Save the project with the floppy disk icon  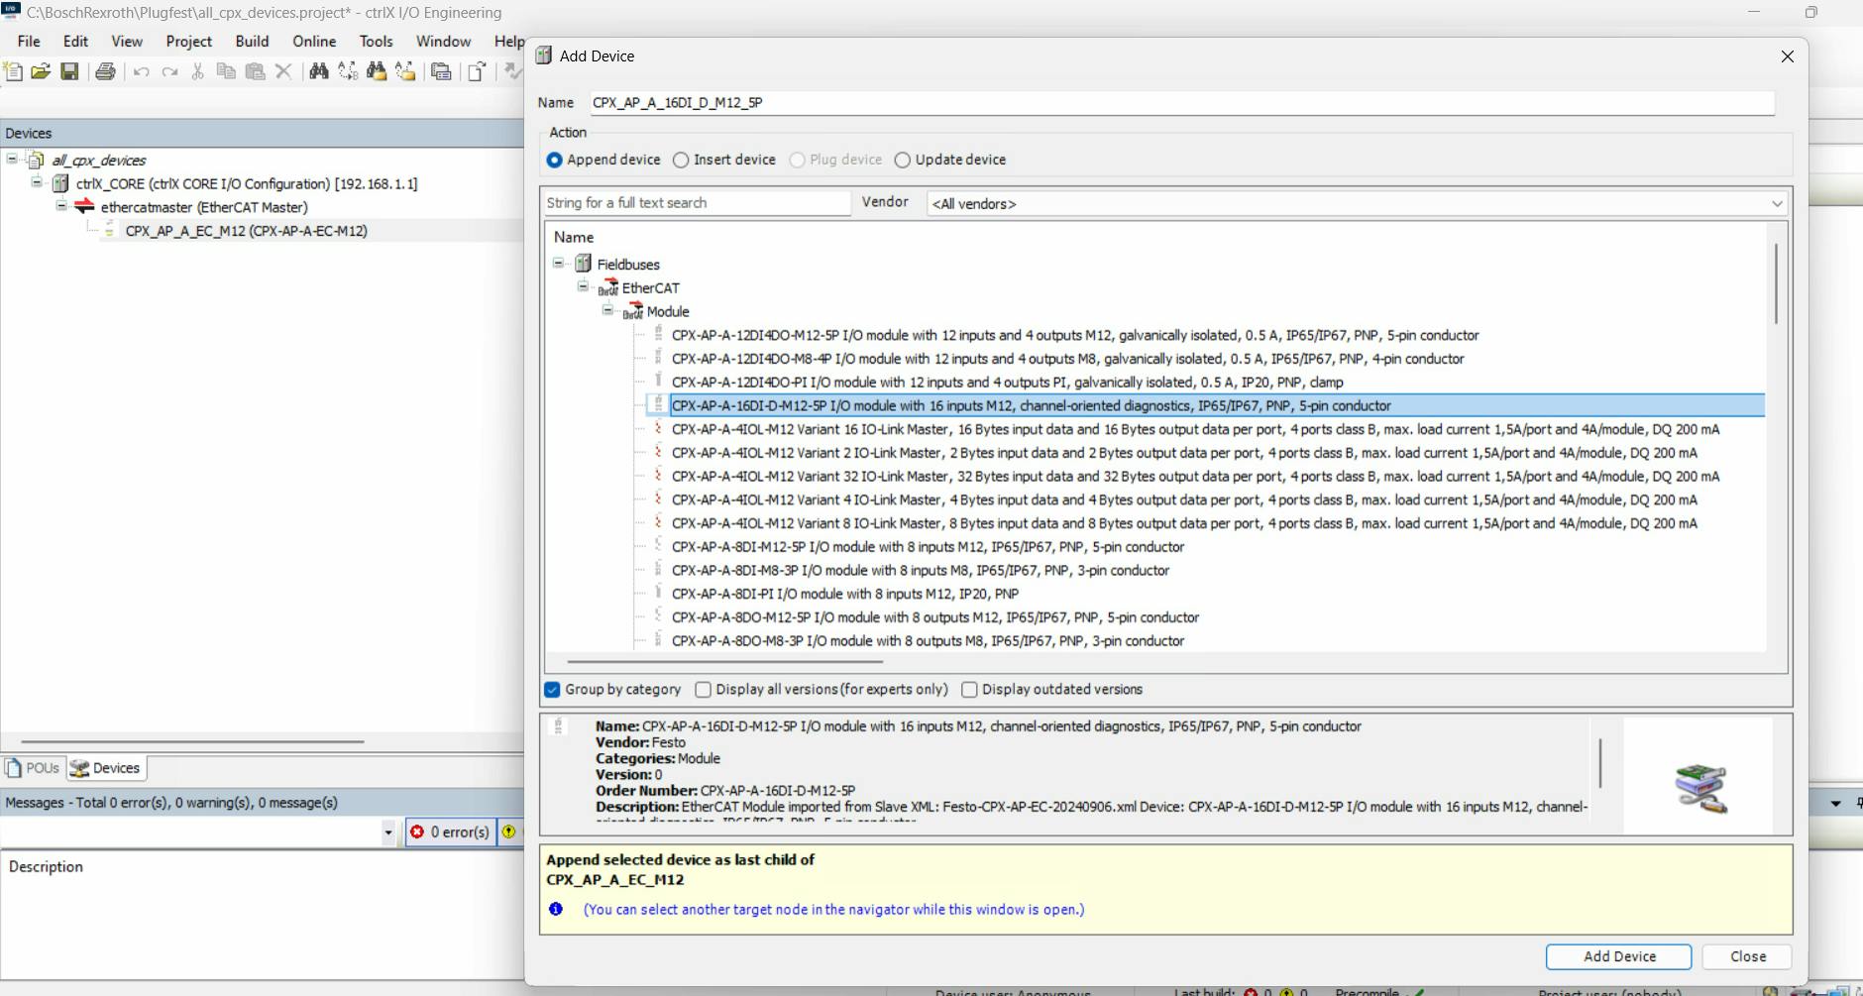[69, 71]
